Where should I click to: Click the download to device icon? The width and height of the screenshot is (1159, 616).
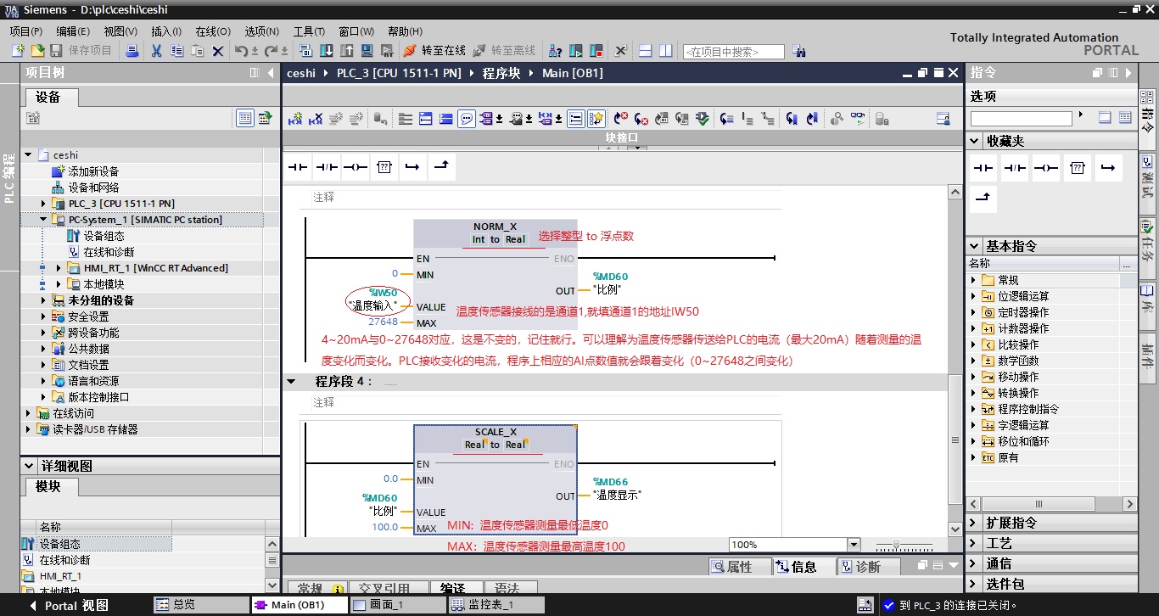326,51
